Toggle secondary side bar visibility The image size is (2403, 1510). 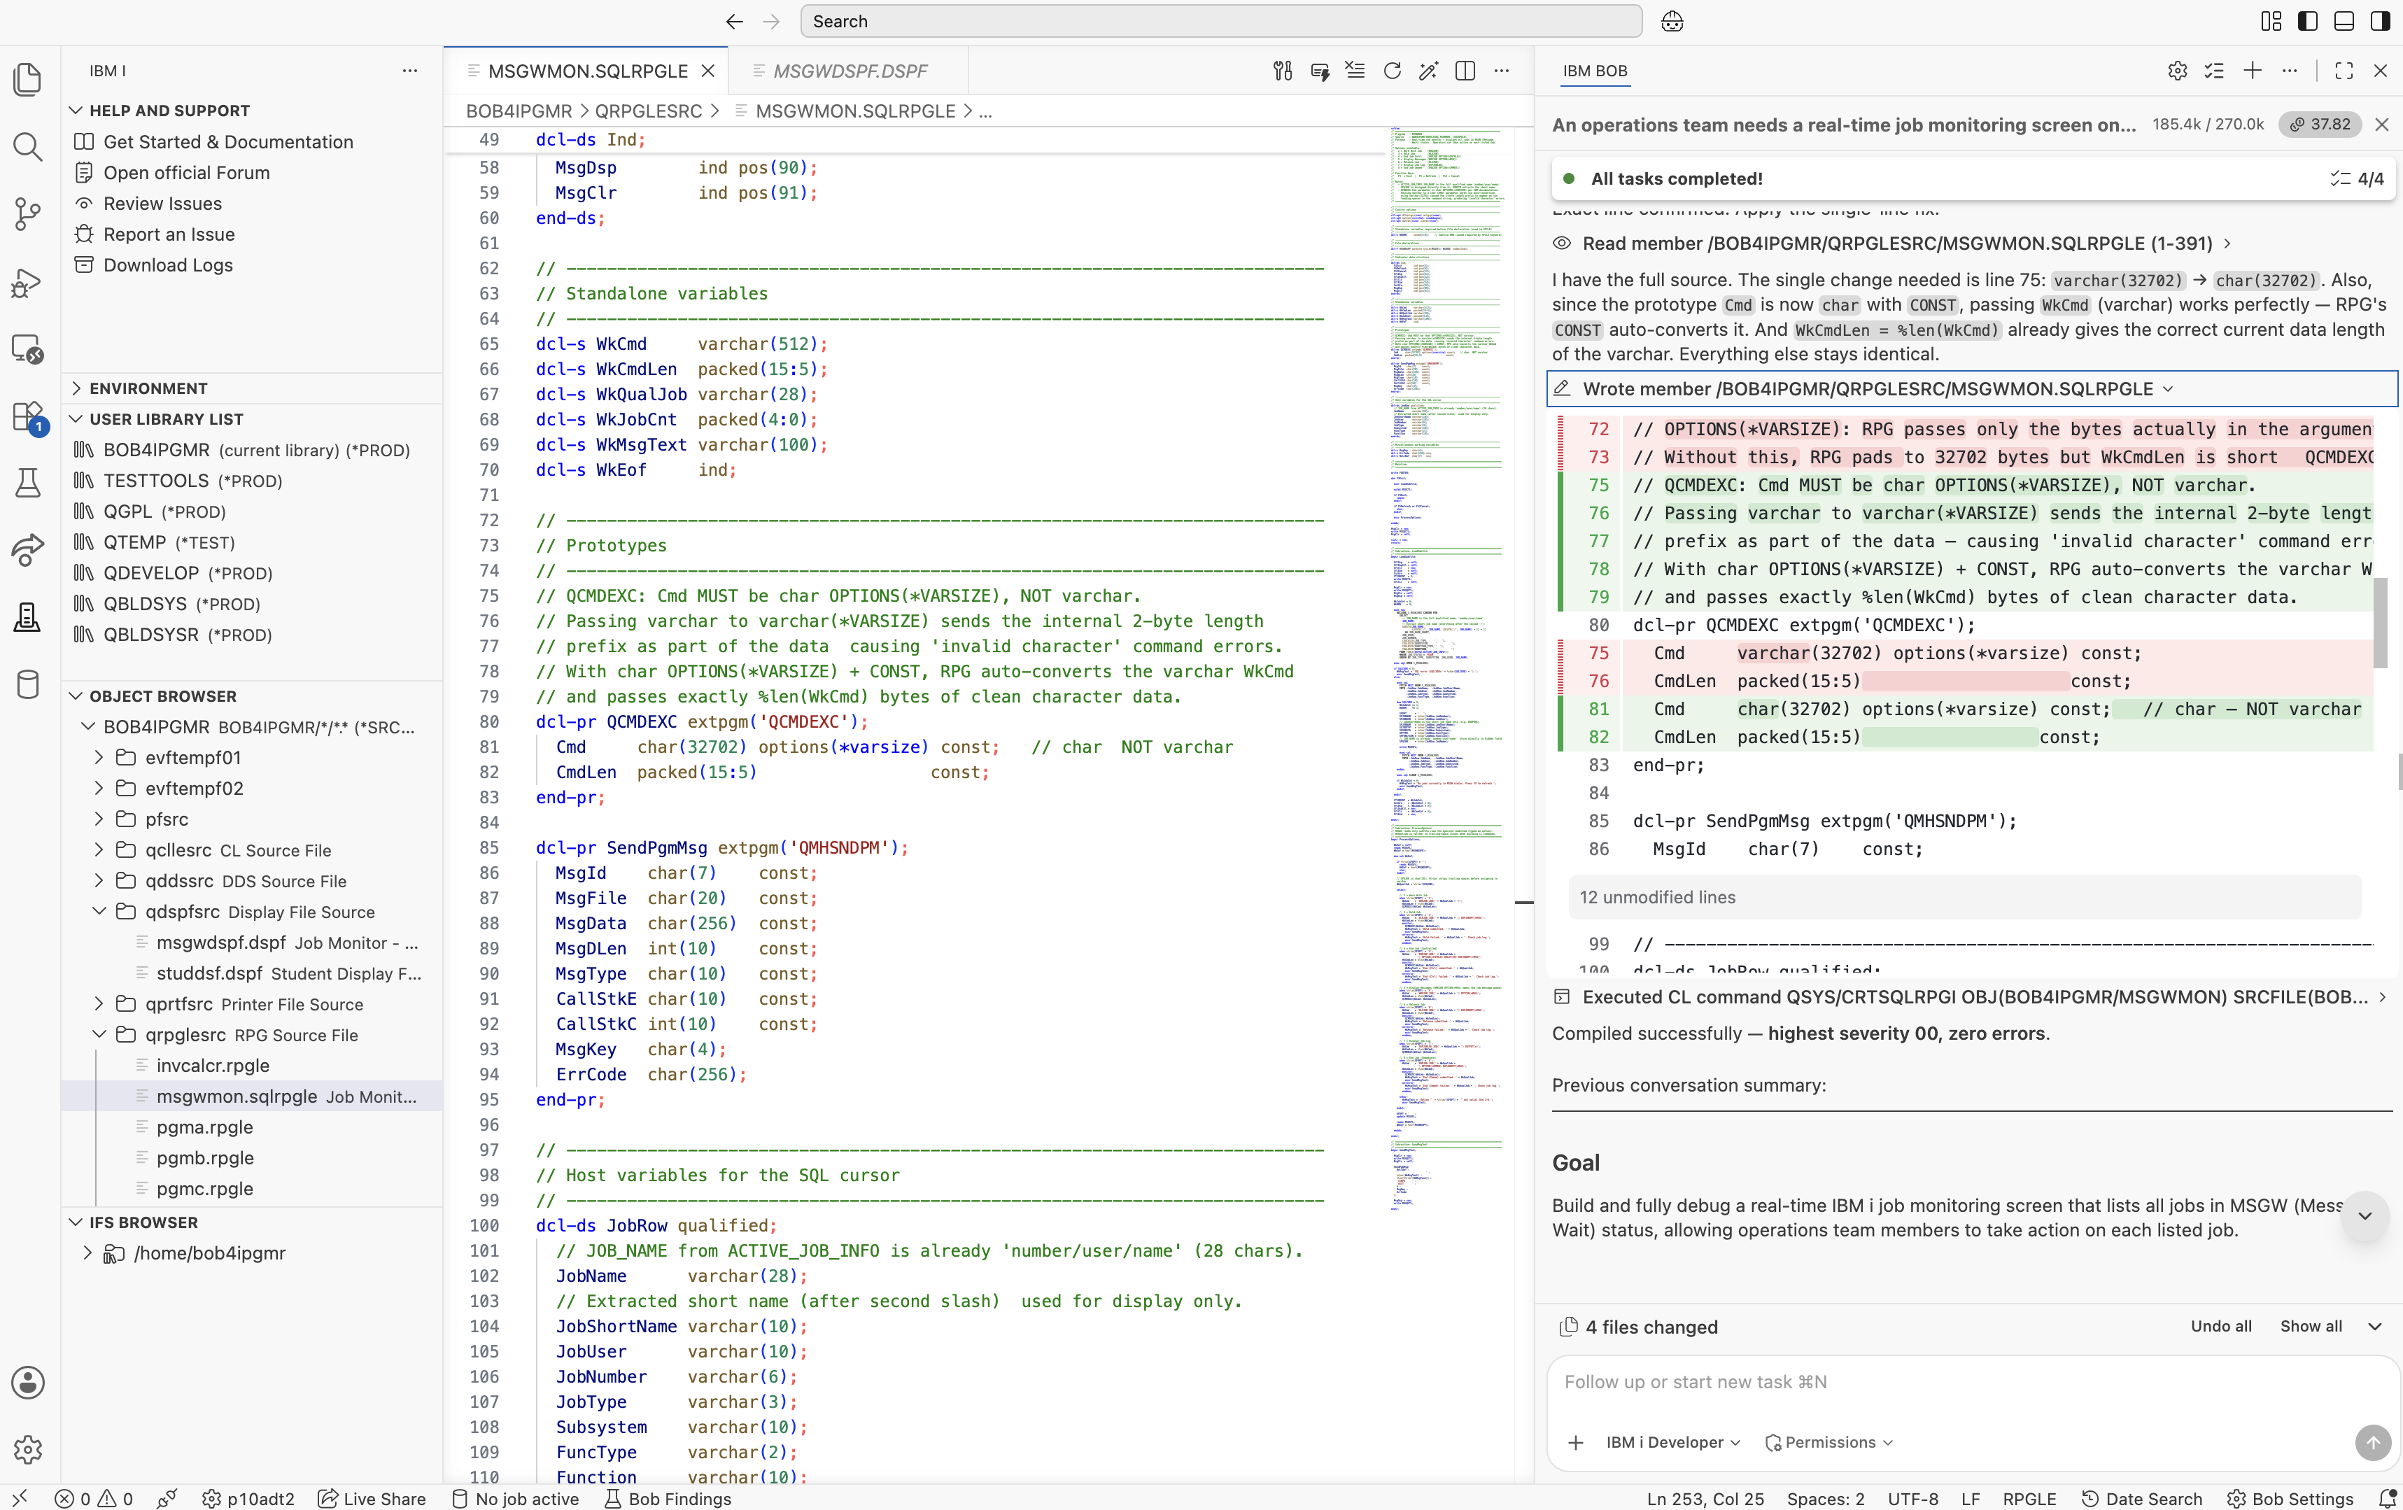click(x=2380, y=21)
